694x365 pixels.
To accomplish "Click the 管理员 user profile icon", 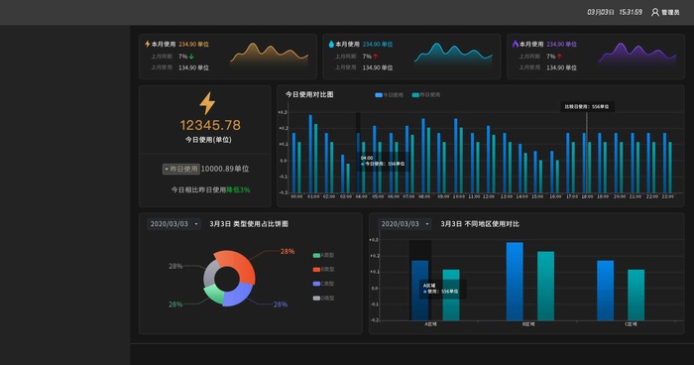I will point(655,12).
